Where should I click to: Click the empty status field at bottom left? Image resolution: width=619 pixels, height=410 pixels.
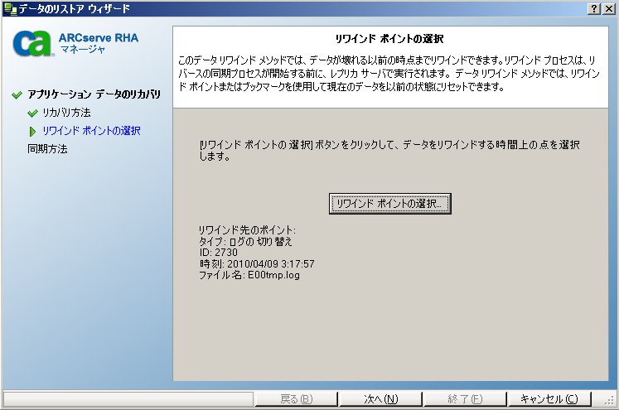(128, 399)
